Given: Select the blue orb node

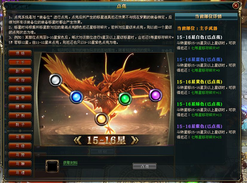Looking at the screenshot, I should [76, 97].
